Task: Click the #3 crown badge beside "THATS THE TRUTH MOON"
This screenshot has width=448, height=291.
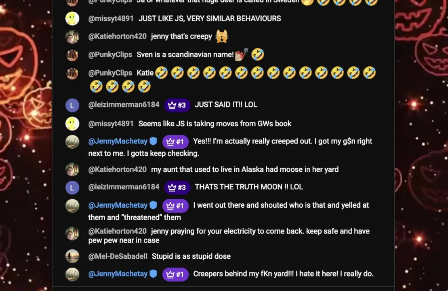Action: [177, 188]
